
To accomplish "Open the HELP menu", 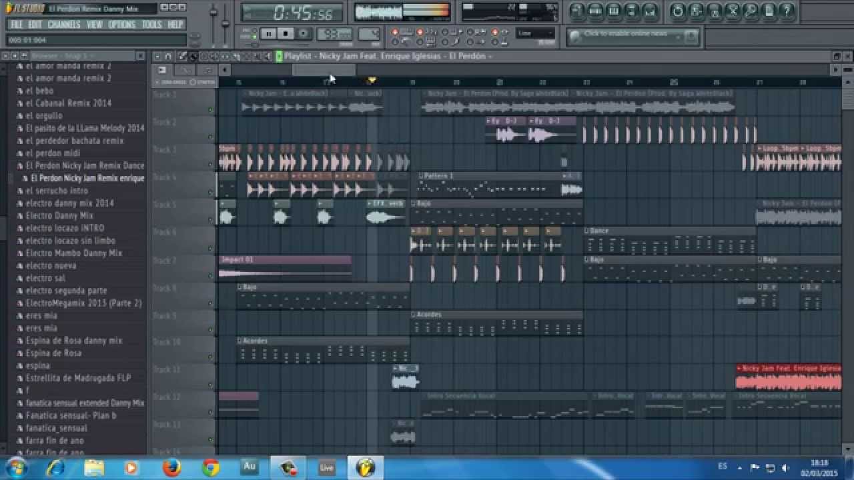I will pyautogui.click(x=175, y=25).
